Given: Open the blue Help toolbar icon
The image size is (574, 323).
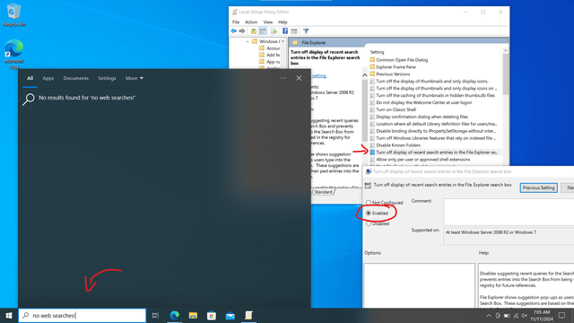Looking at the screenshot, I should pyautogui.click(x=285, y=31).
